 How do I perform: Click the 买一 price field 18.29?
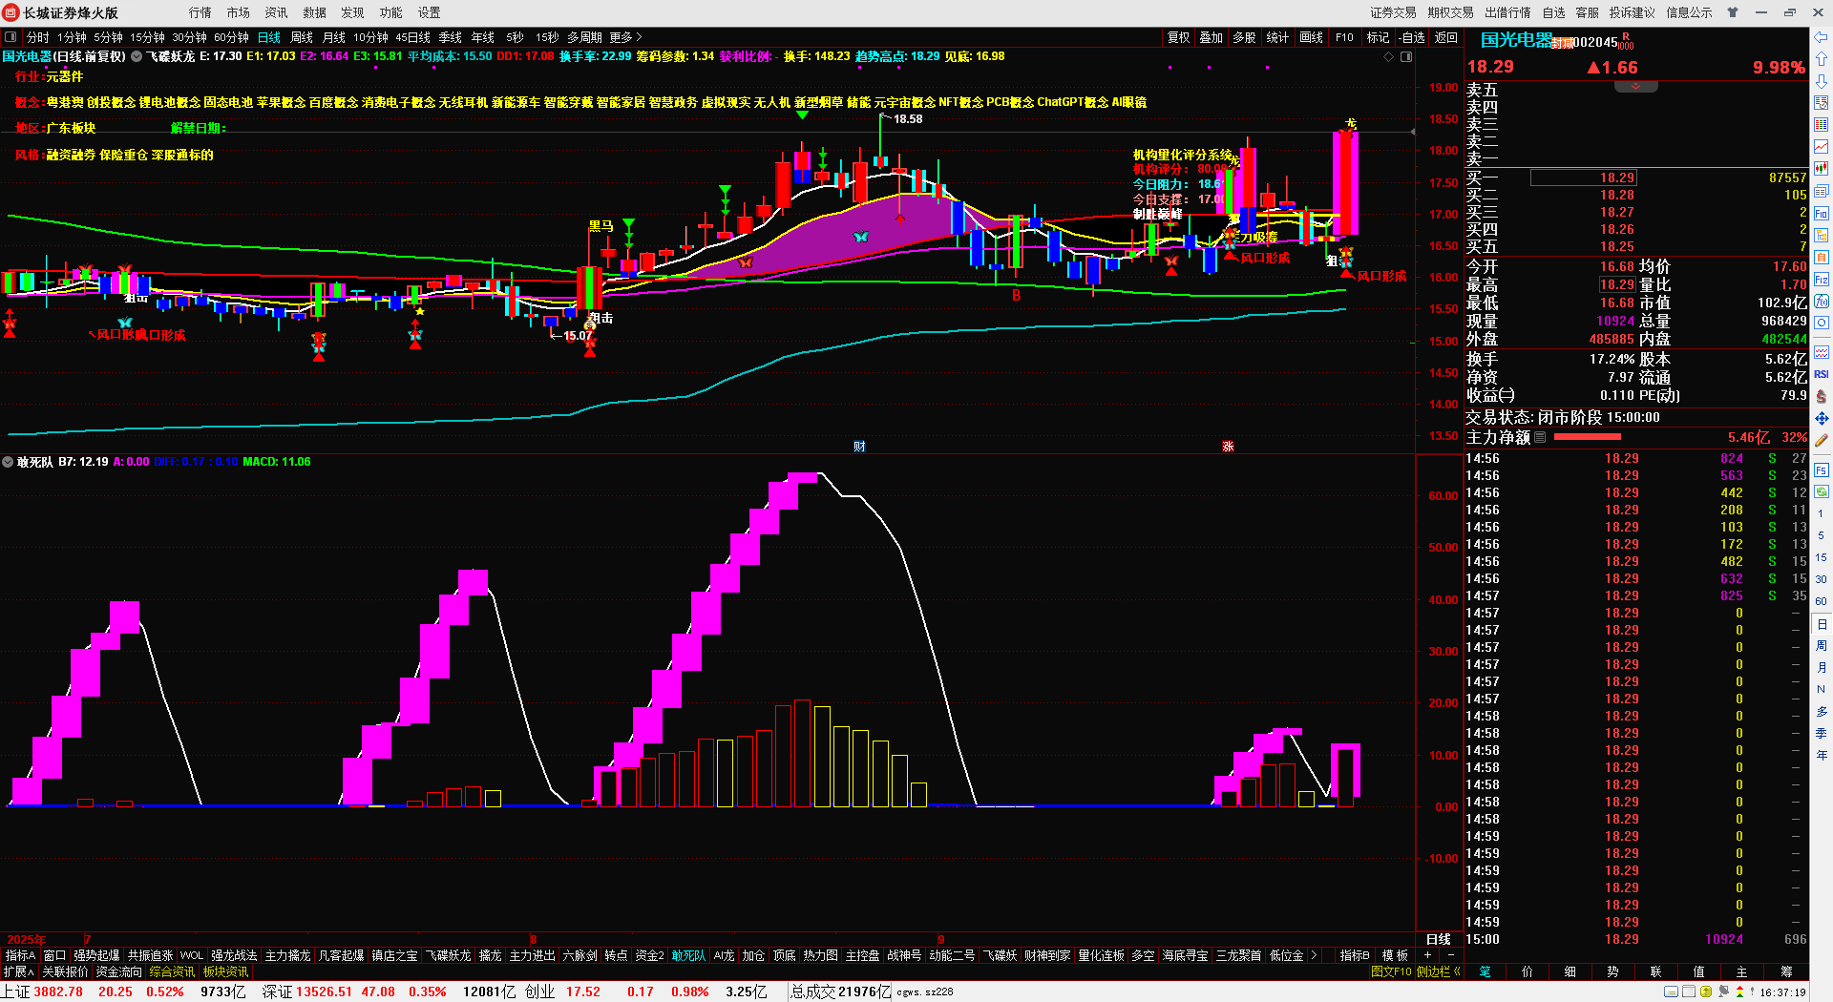tap(1584, 177)
